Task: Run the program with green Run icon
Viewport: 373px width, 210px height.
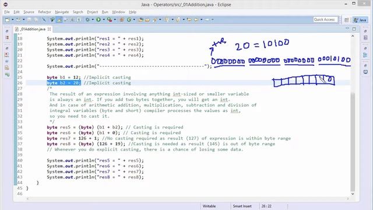Action: [x=98, y=20]
